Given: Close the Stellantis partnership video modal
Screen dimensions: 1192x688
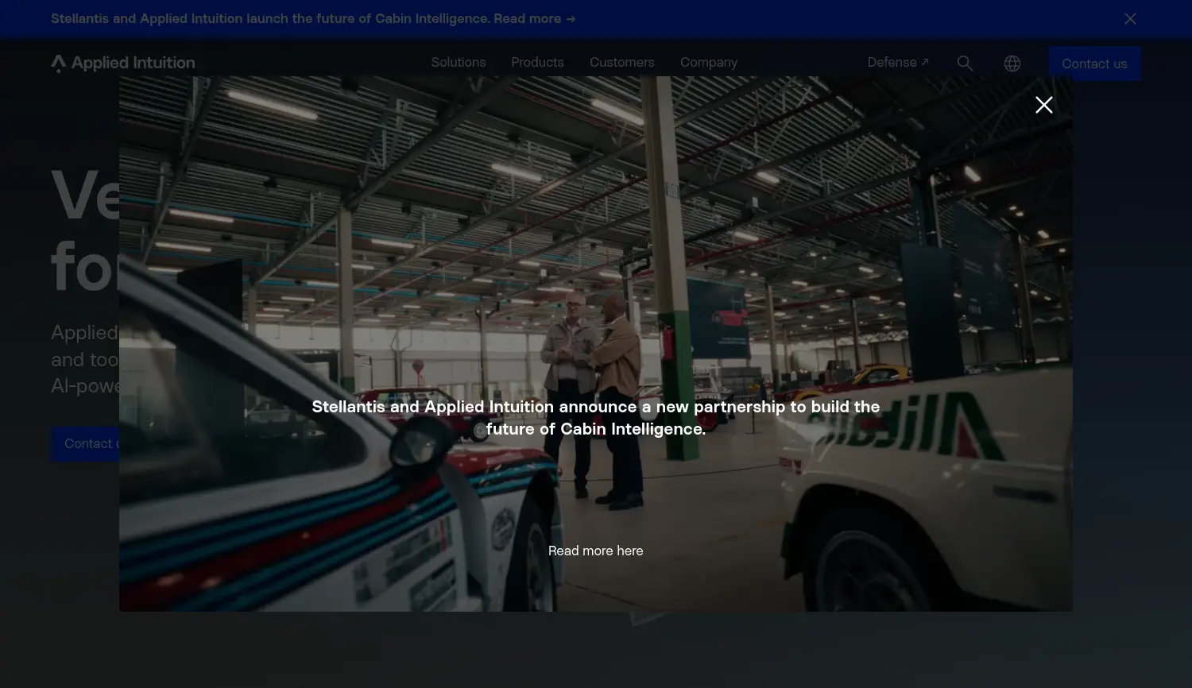Looking at the screenshot, I should 1043,105.
